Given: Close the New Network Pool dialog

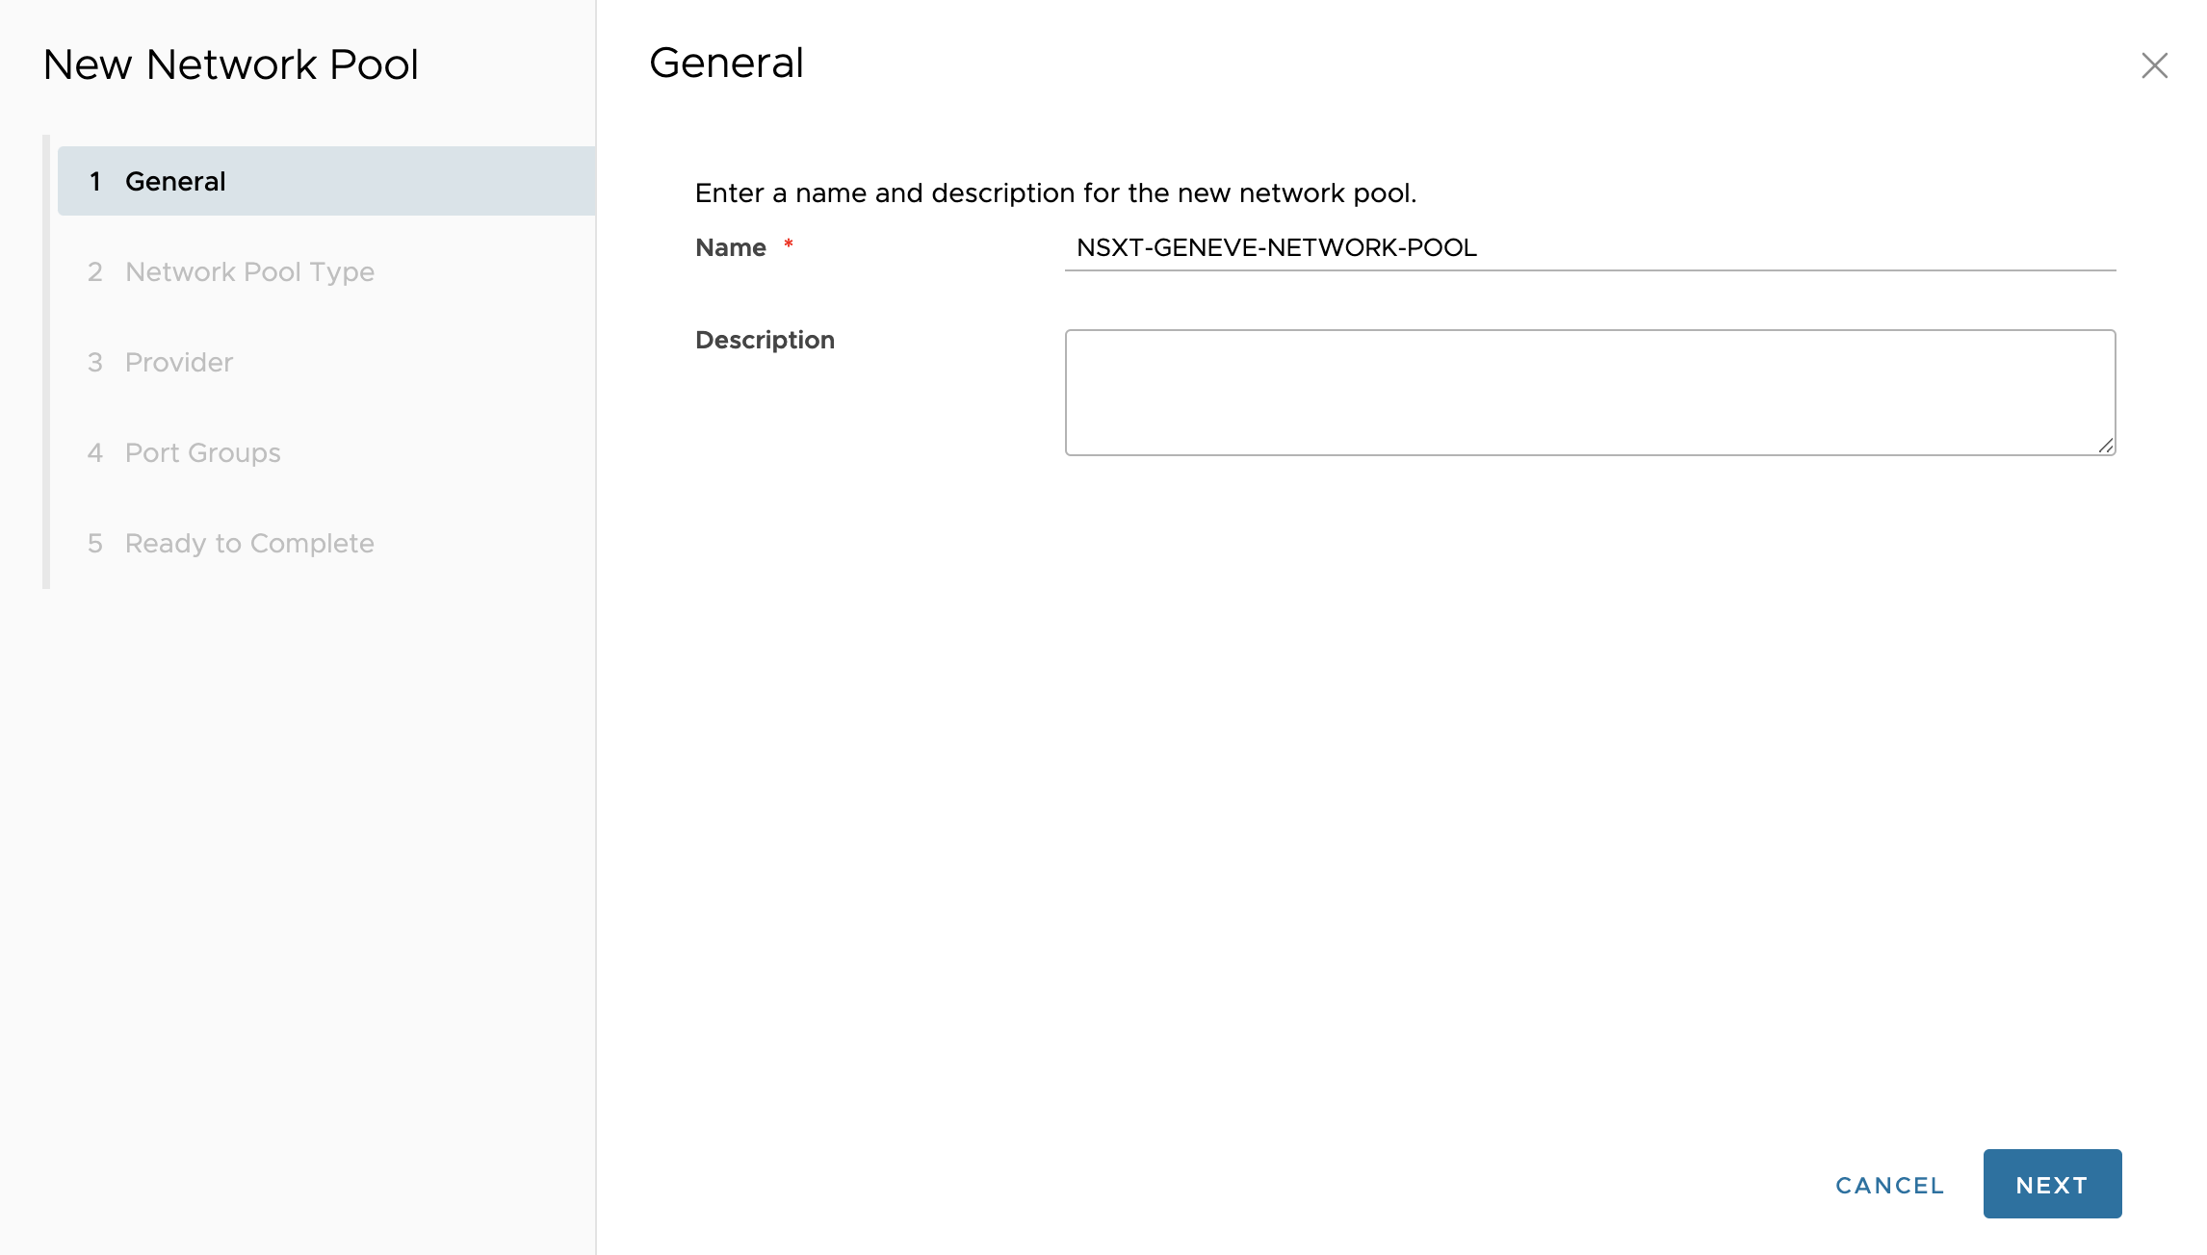Looking at the screenshot, I should pyautogui.click(x=2154, y=65).
